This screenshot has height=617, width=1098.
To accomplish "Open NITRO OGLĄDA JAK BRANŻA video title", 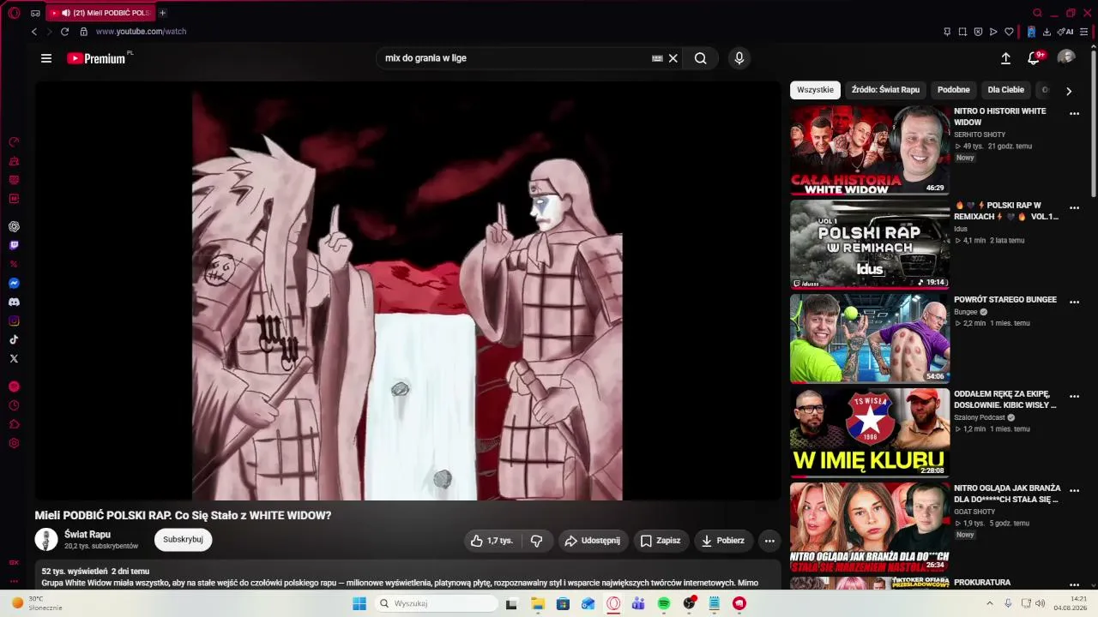I will click(1007, 494).
